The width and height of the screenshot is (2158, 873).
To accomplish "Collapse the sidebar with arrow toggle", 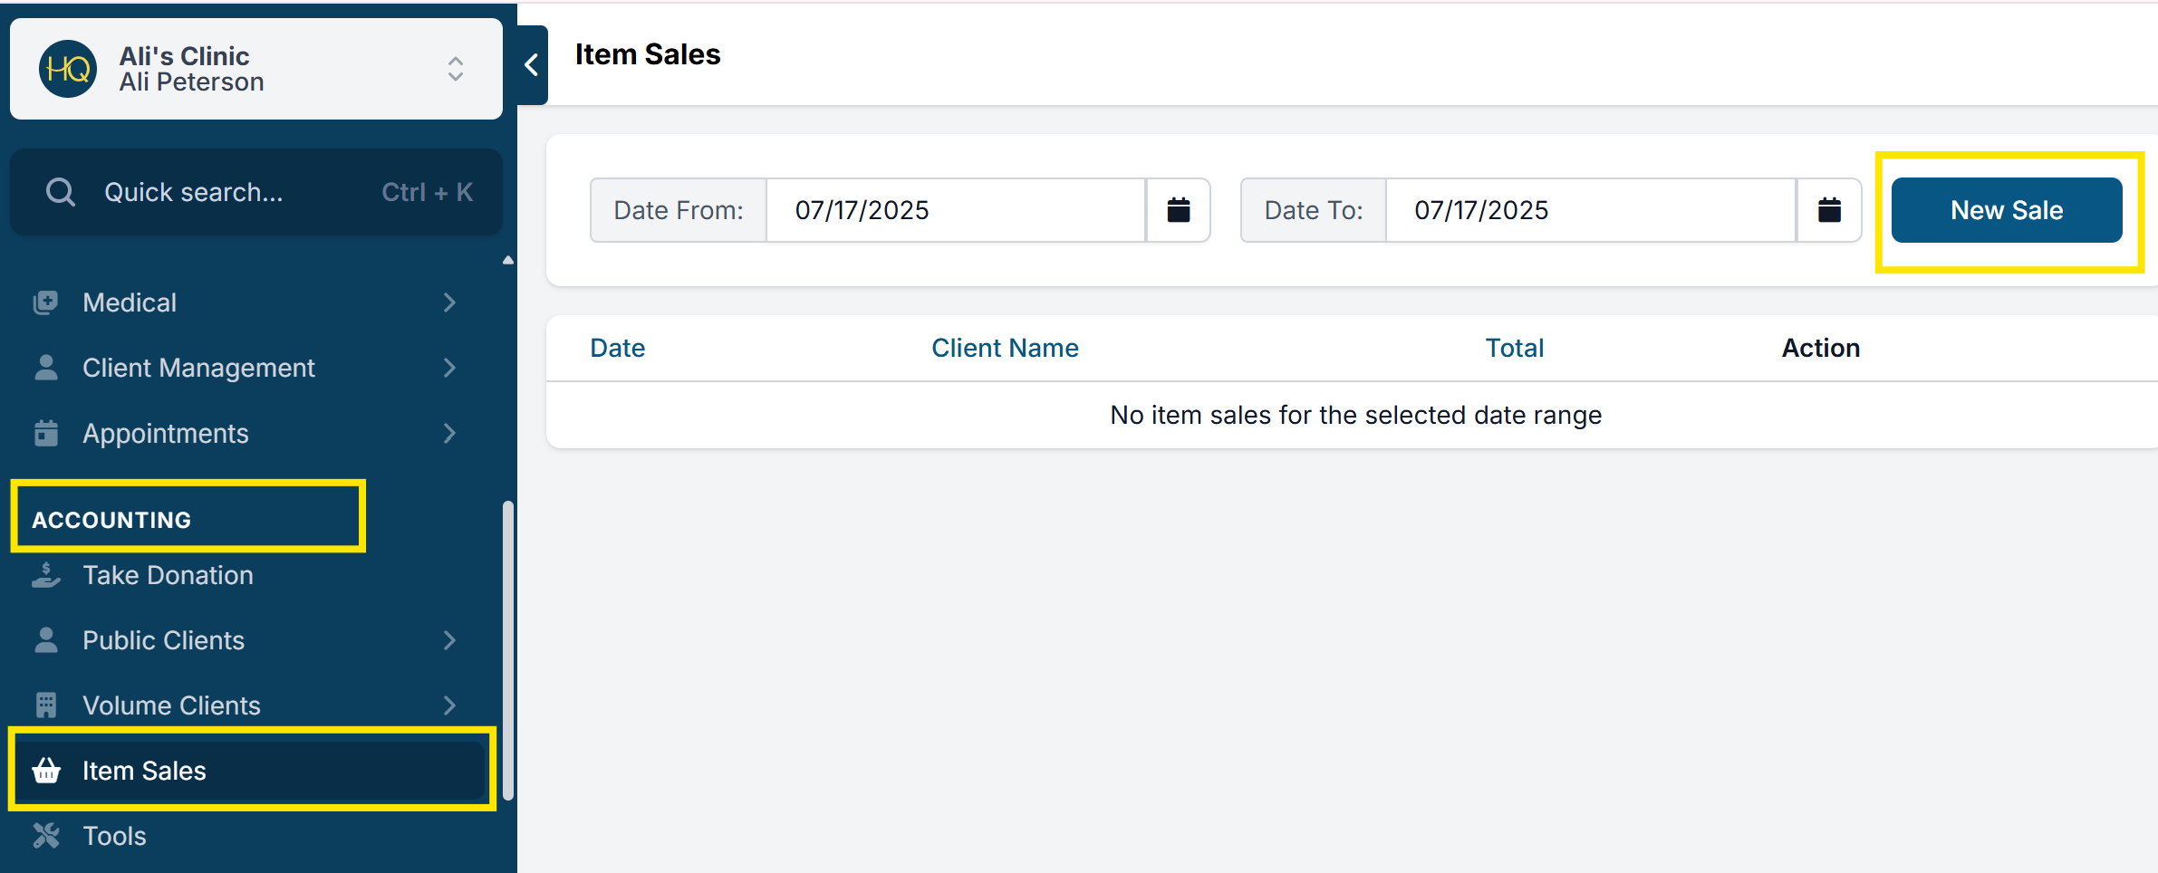I will pyautogui.click(x=532, y=65).
